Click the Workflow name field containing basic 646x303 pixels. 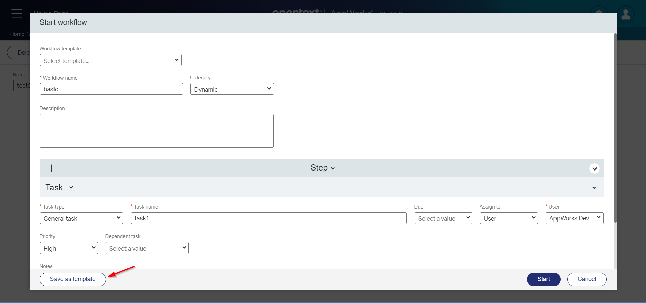pos(111,89)
